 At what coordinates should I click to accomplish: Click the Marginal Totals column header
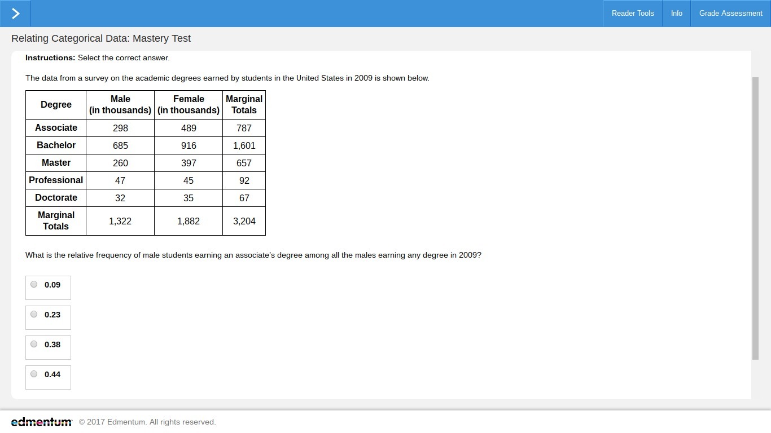244,105
